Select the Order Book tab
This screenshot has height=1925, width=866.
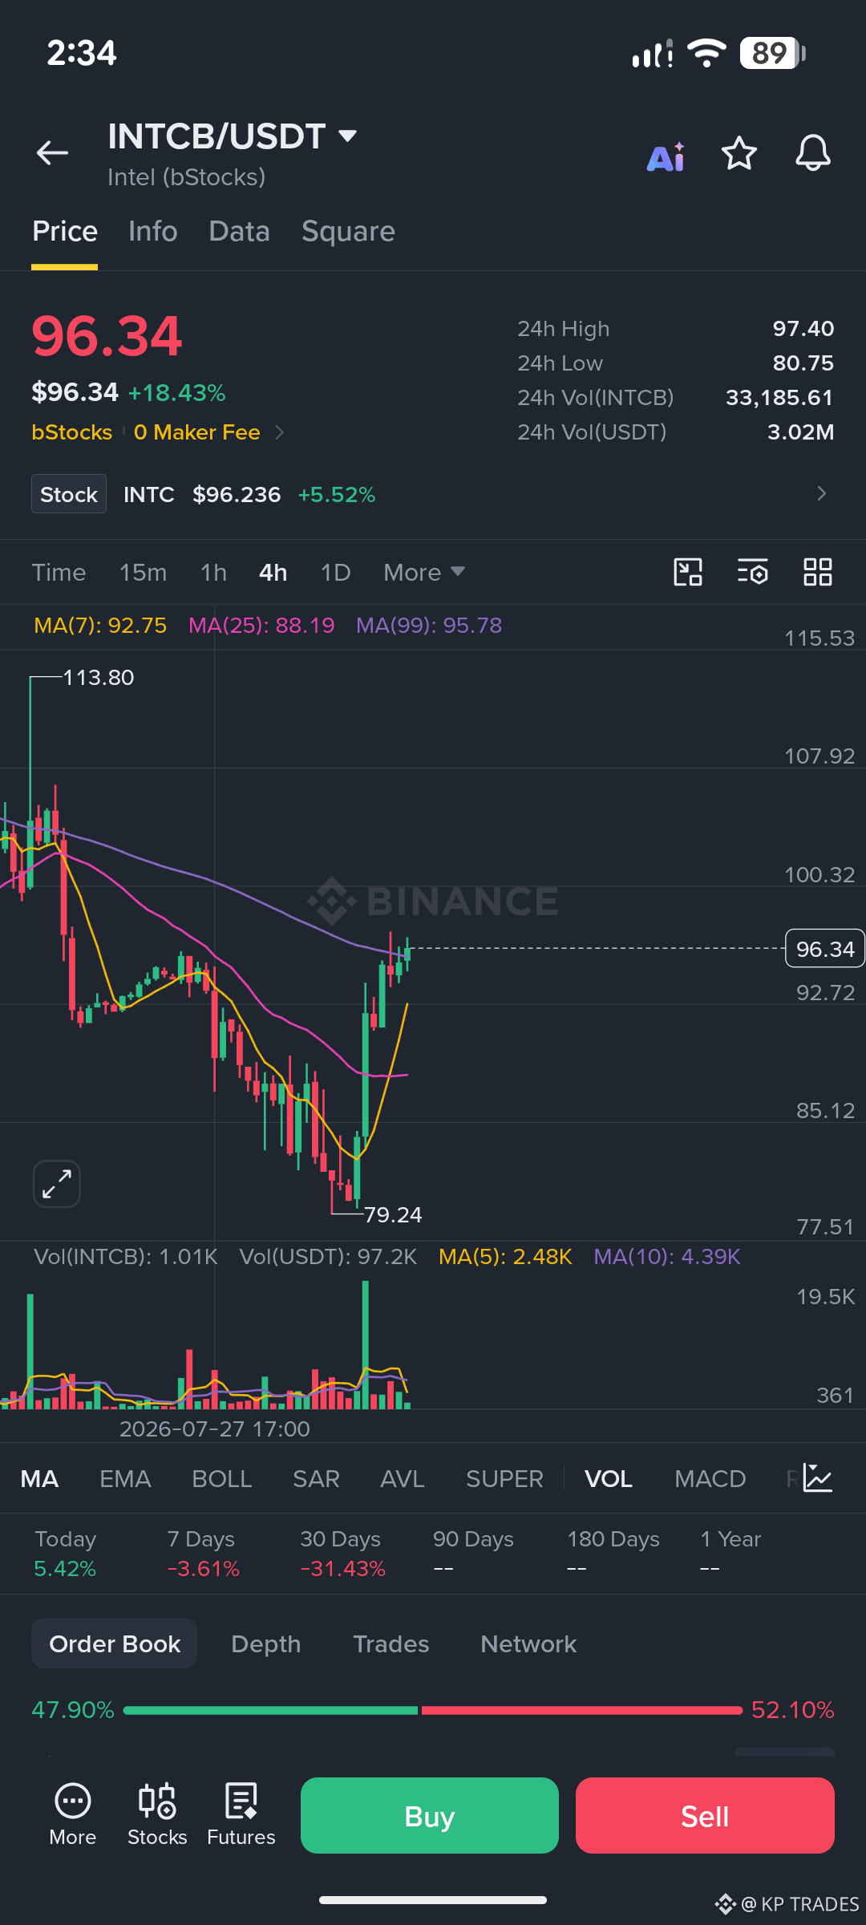coord(115,1643)
